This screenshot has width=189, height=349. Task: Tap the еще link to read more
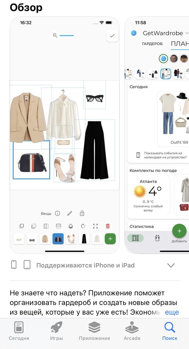[x=172, y=312]
